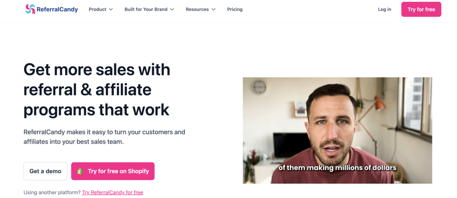Play the testimonial video of the man
This screenshot has height=198, width=457.
(337, 130)
